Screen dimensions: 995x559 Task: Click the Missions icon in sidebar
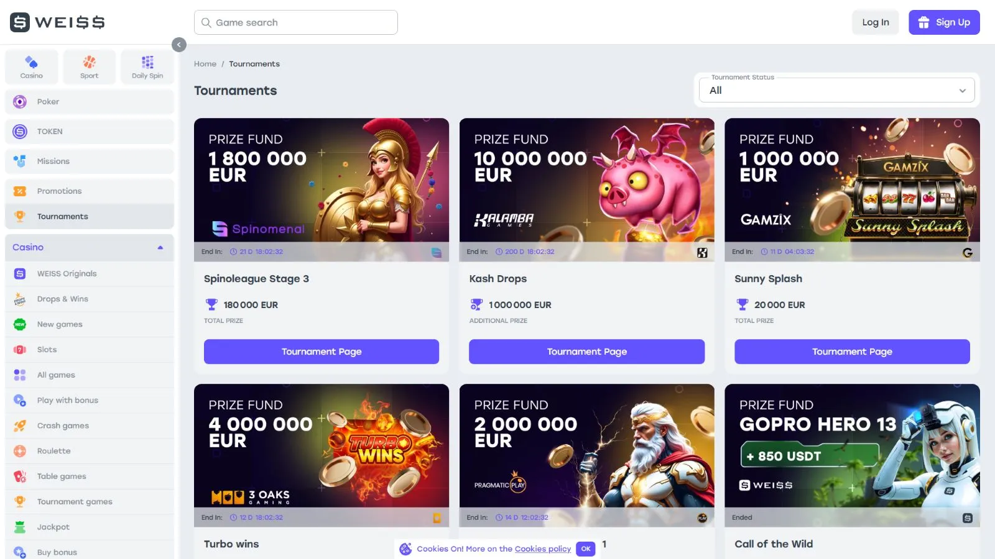pos(20,161)
